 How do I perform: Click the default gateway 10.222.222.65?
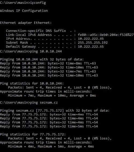point(91,46)
